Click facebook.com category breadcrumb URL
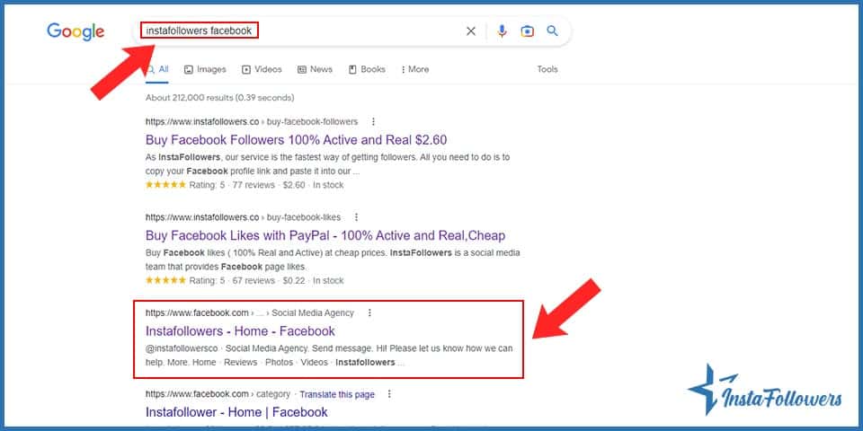 tap(218, 394)
